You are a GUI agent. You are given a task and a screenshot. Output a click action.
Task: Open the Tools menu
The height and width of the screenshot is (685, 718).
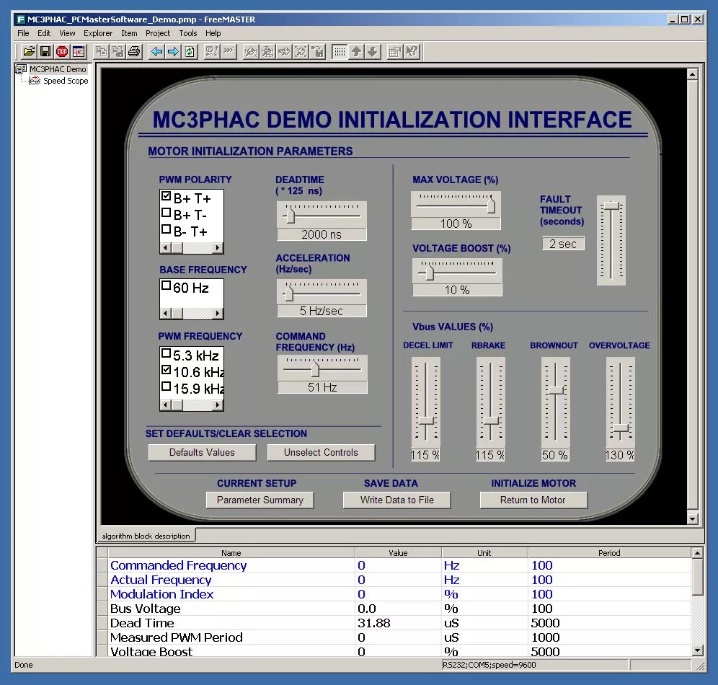pyautogui.click(x=187, y=33)
